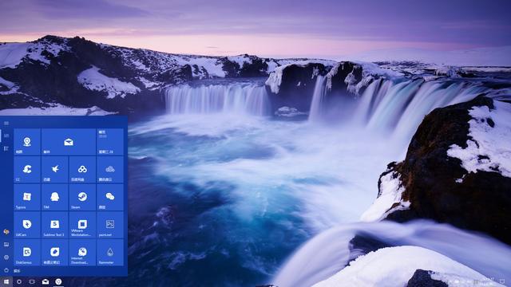Viewport: 511px width, 287px height.
Task: Launch the paint.net tile
Action: (110, 225)
